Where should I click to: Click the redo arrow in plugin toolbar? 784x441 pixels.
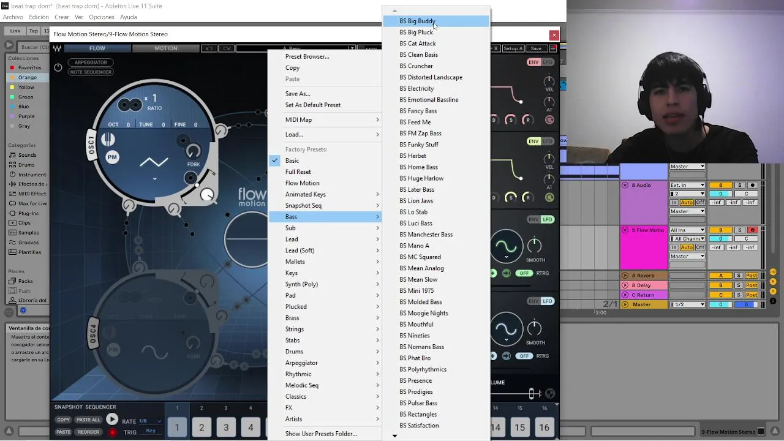click(x=227, y=48)
